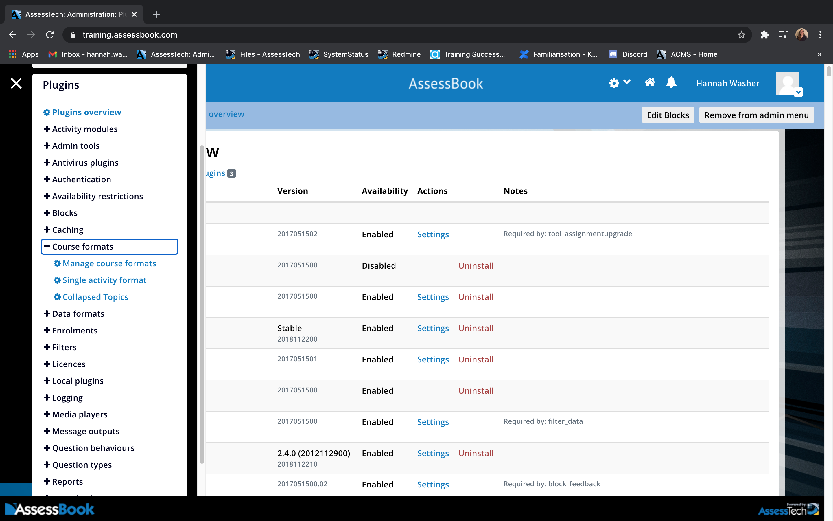Image resolution: width=833 pixels, height=521 pixels.
Task: Open SystemStatus bookmark
Action: pyautogui.click(x=339, y=54)
